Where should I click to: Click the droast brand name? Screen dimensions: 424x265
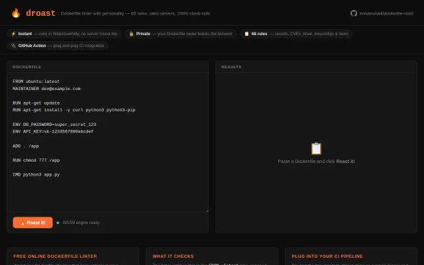(40, 13)
